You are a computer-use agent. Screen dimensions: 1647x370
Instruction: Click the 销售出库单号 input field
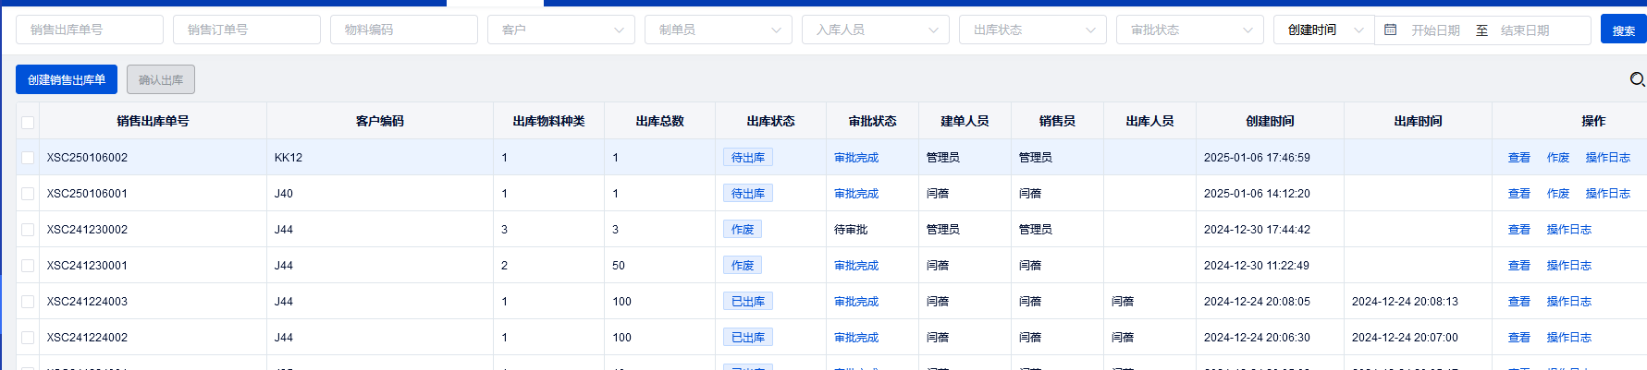point(90,30)
